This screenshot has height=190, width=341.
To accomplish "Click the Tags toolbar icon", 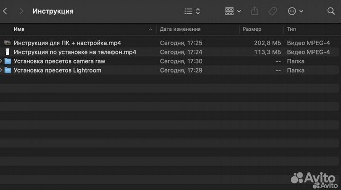I will coord(273,11).
